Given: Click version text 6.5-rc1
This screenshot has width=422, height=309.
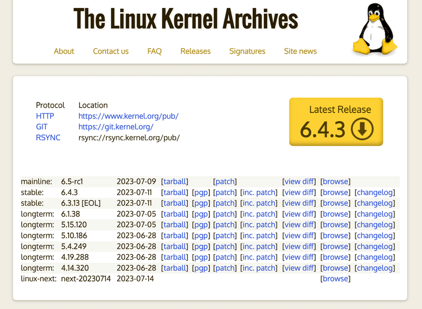Looking at the screenshot, I should click(x=72, y=181).
